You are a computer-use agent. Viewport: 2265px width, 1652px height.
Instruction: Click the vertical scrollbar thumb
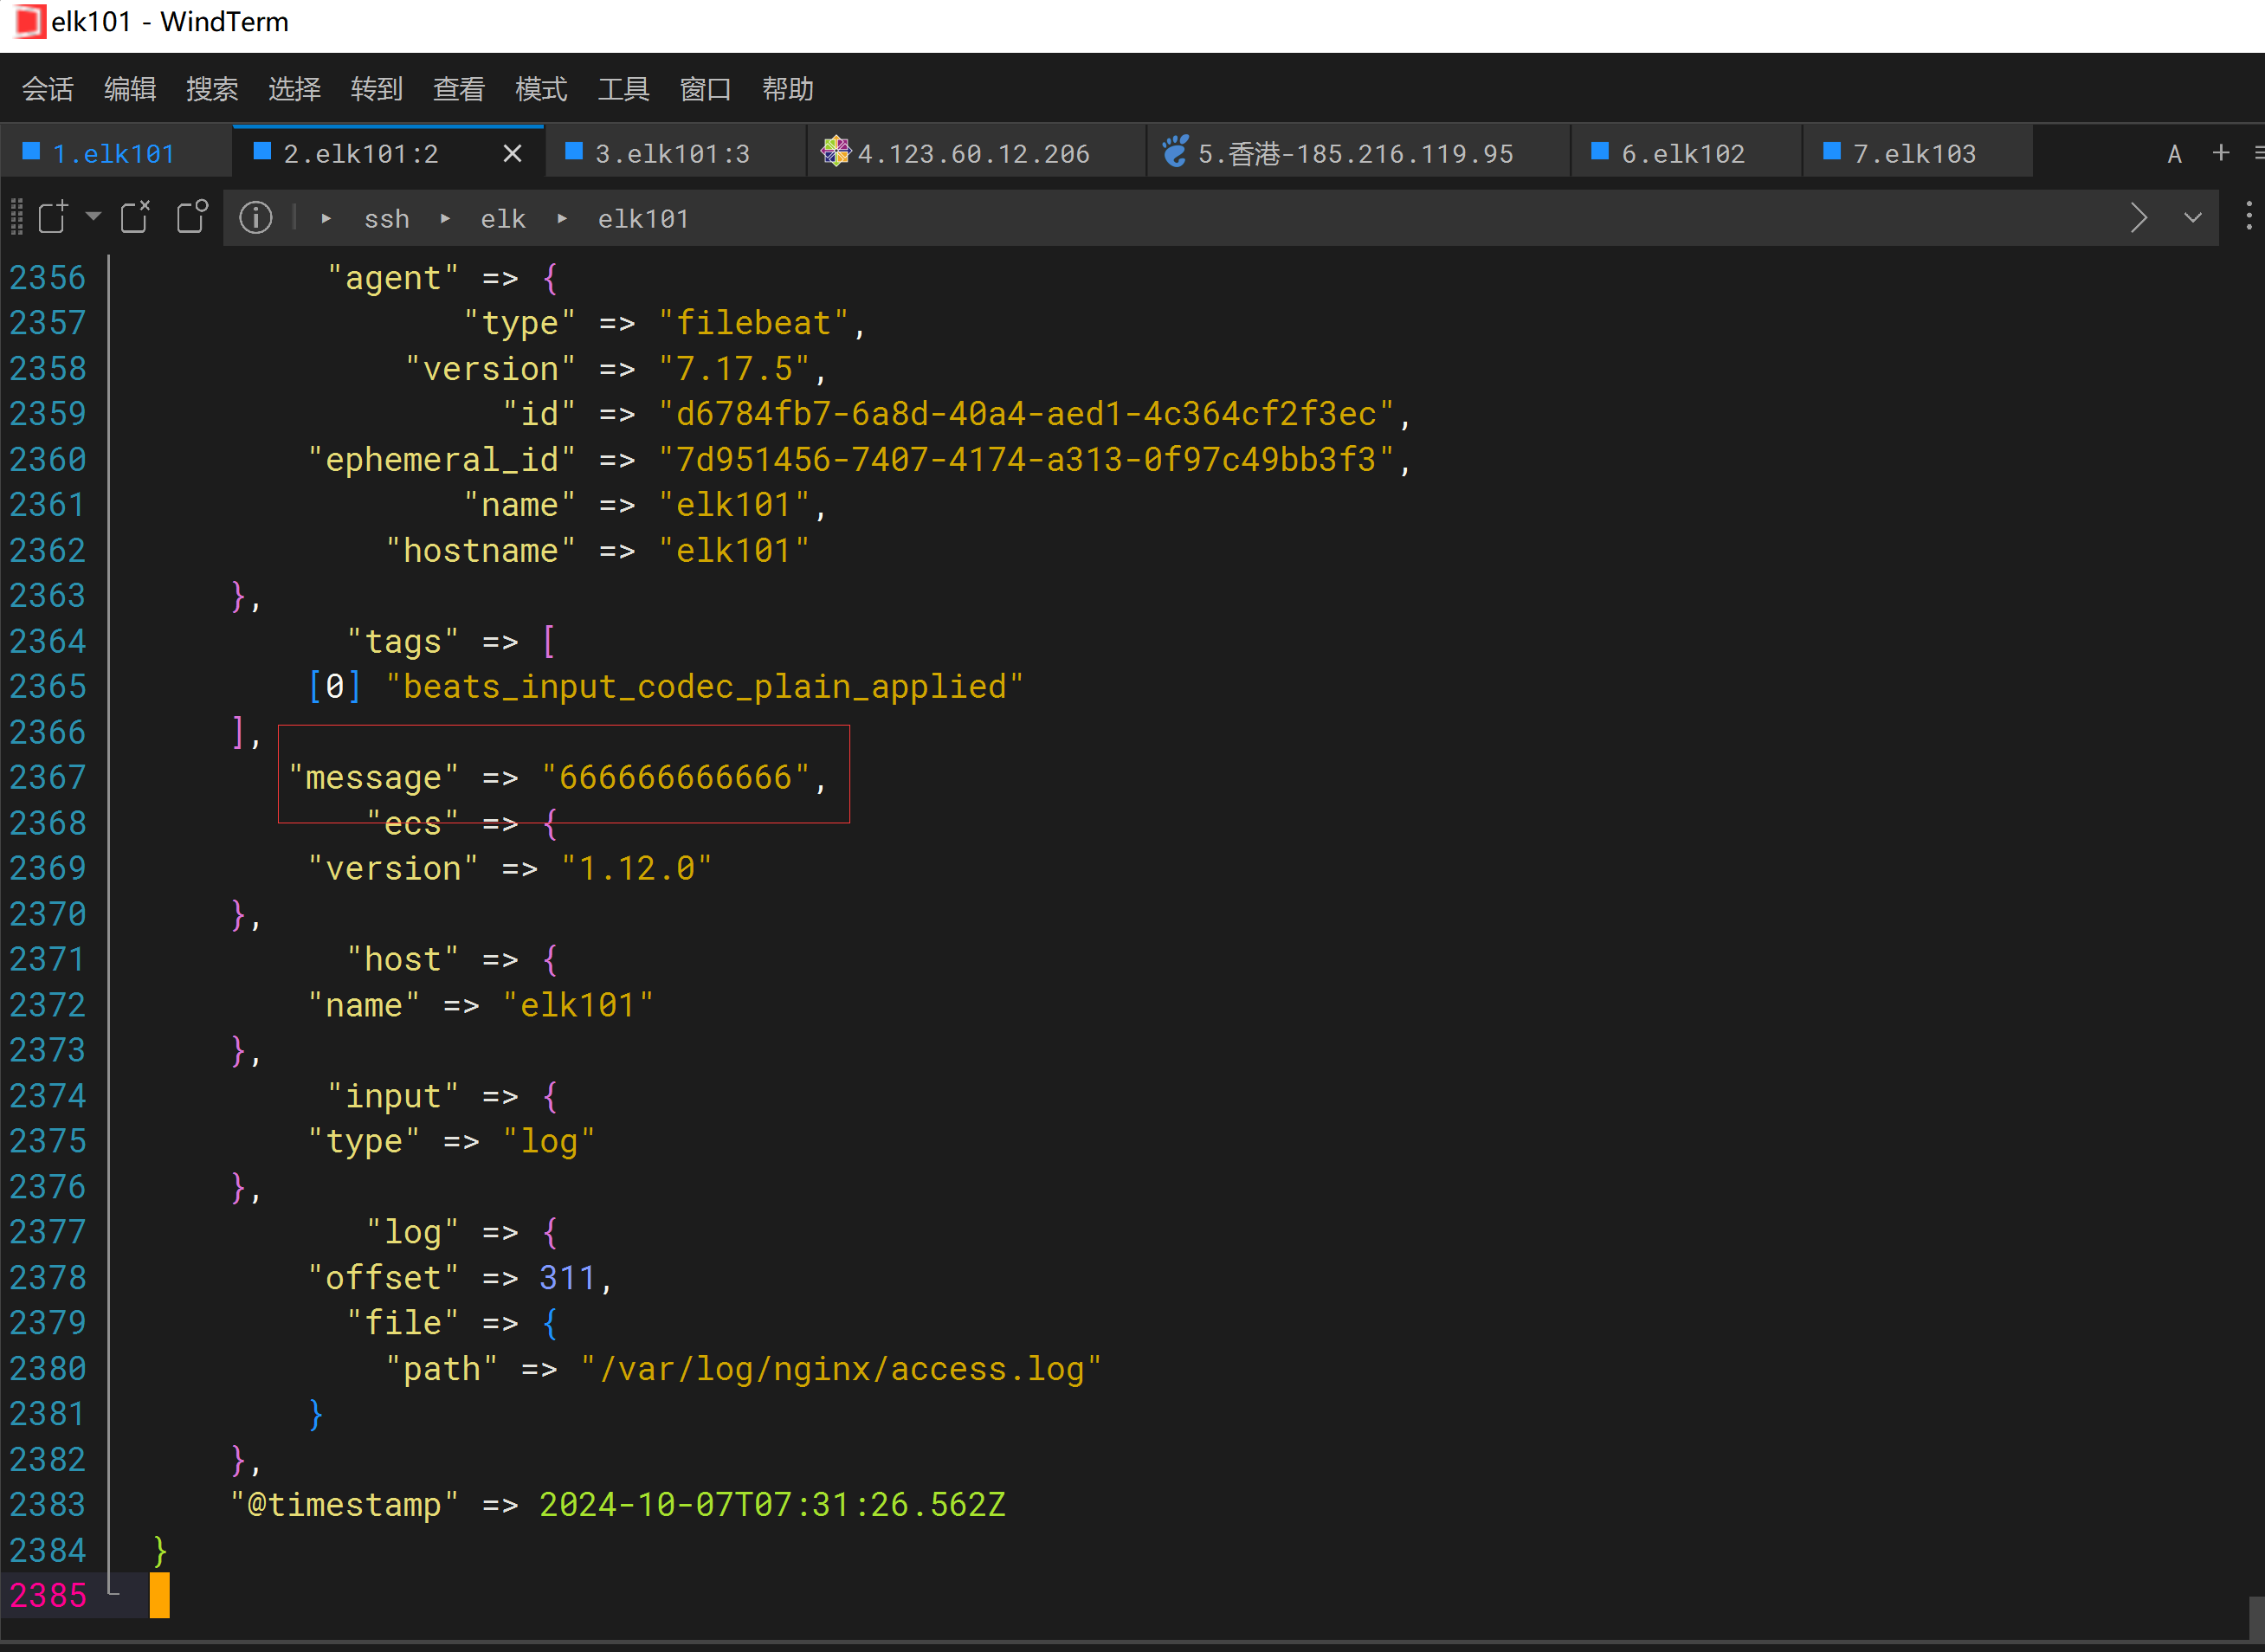point(2256,1617)
